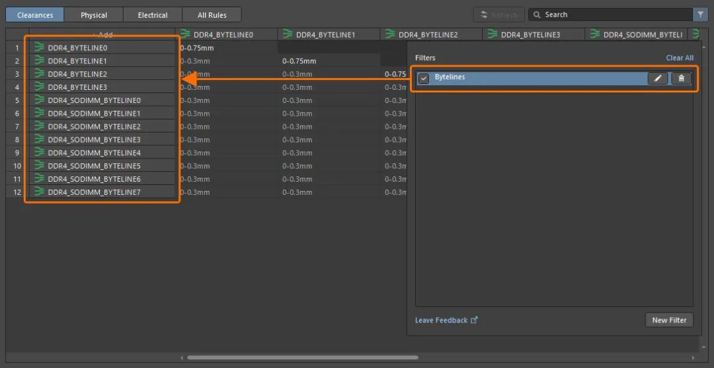Click the external link icon next to Leave Feedback

tap(474, 320)
